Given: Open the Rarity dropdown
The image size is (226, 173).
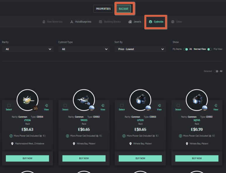Looking at the screenshot, I should coord(28,49).
